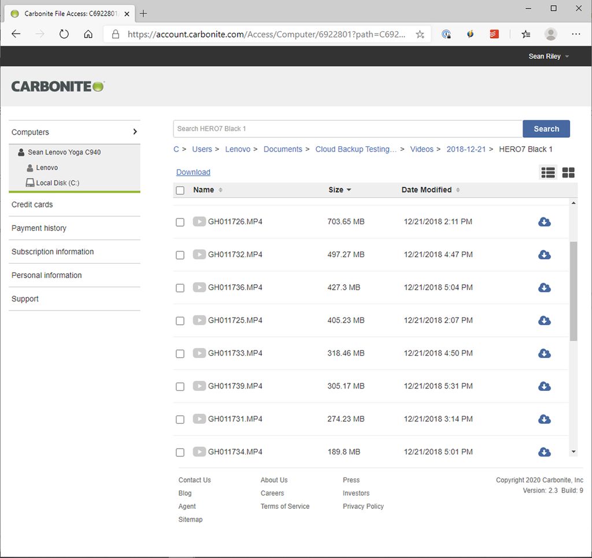The width and height of the screenshot is (592, 558).
Task: Expand the Computers section chevron
Action: point(134,131)
